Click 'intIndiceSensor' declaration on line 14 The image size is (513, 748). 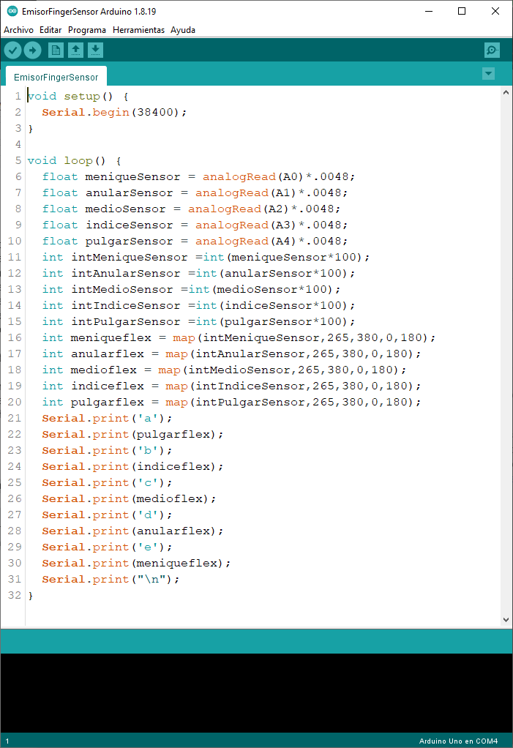tap(126, 306)
